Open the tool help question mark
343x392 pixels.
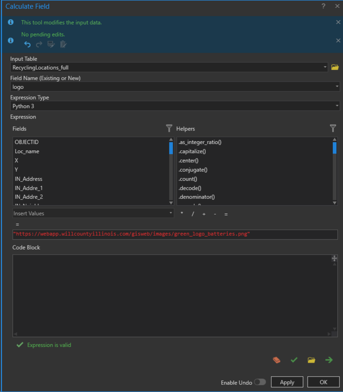click(323, 6)
